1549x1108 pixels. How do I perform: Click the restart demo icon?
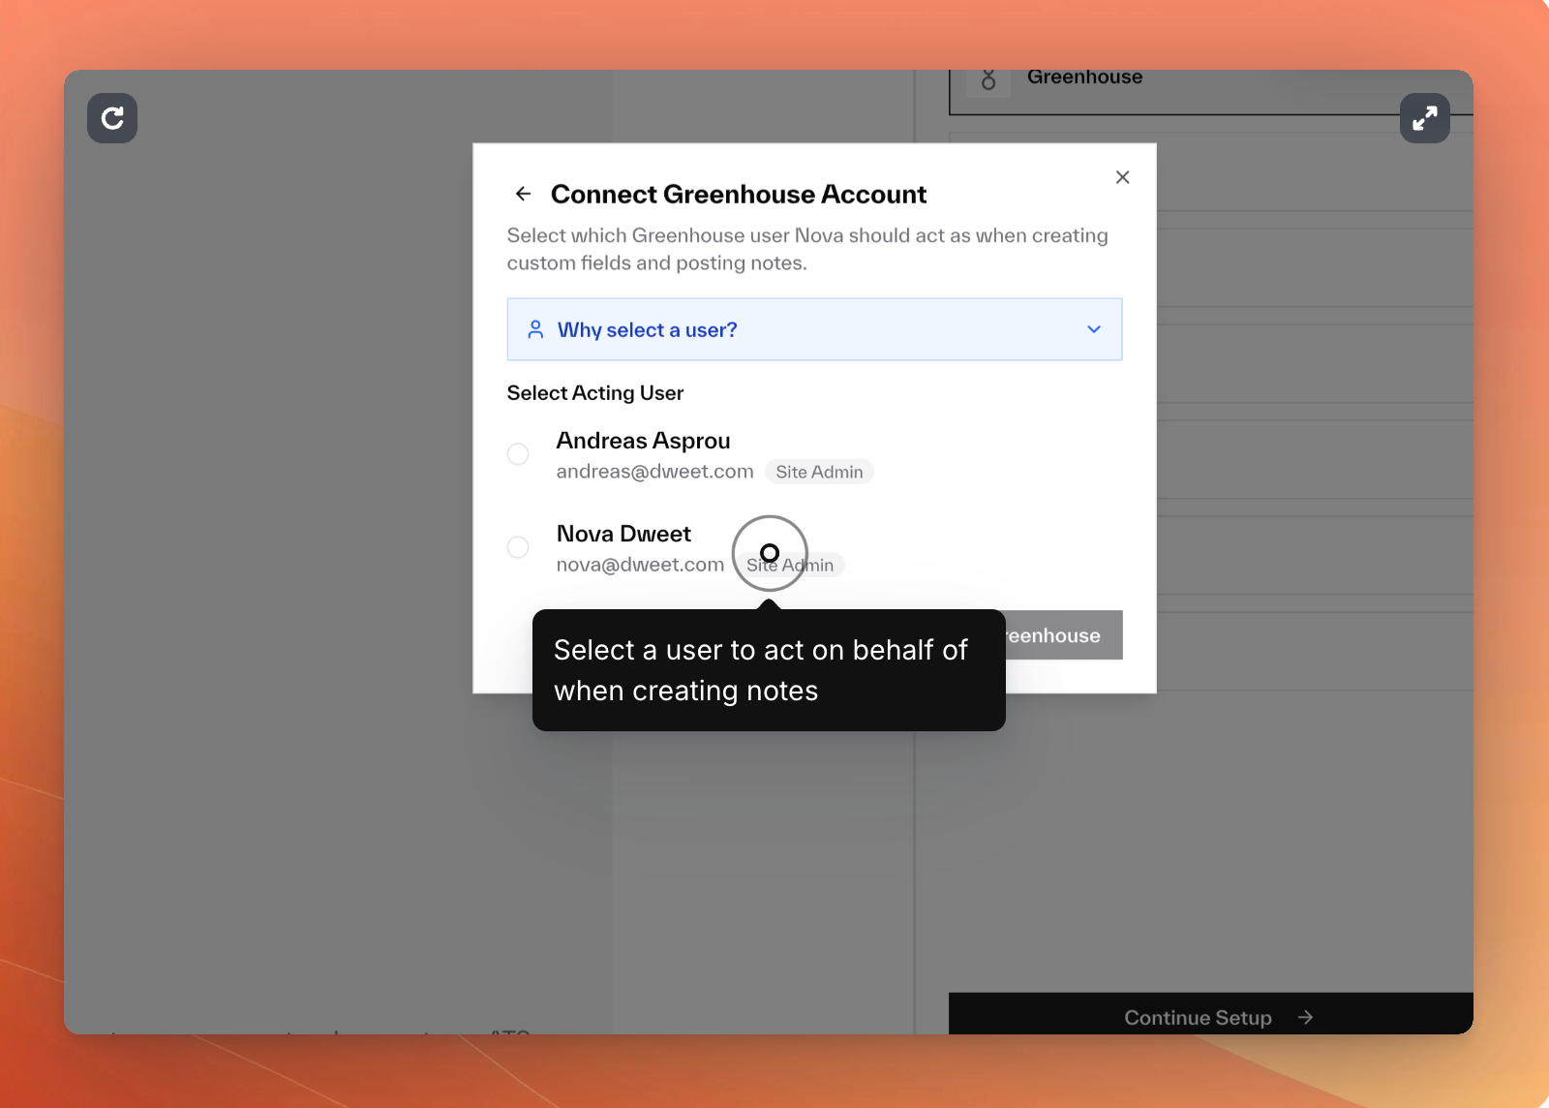pyautogui.click(x=112, y=118)
